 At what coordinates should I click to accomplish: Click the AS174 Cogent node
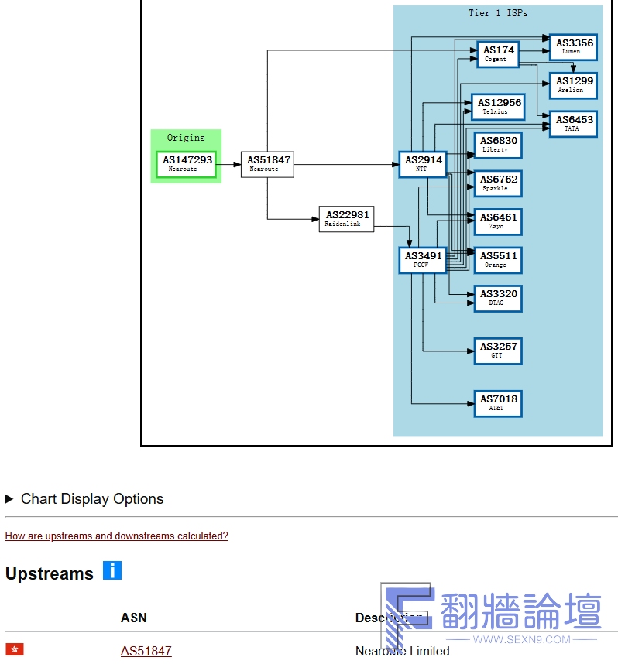click(497, 54)
